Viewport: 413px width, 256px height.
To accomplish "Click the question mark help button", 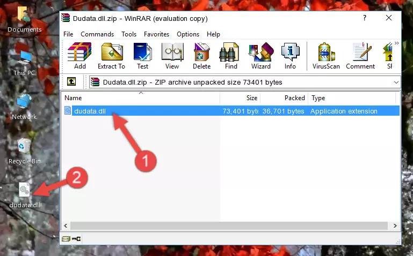I will 365,18.
